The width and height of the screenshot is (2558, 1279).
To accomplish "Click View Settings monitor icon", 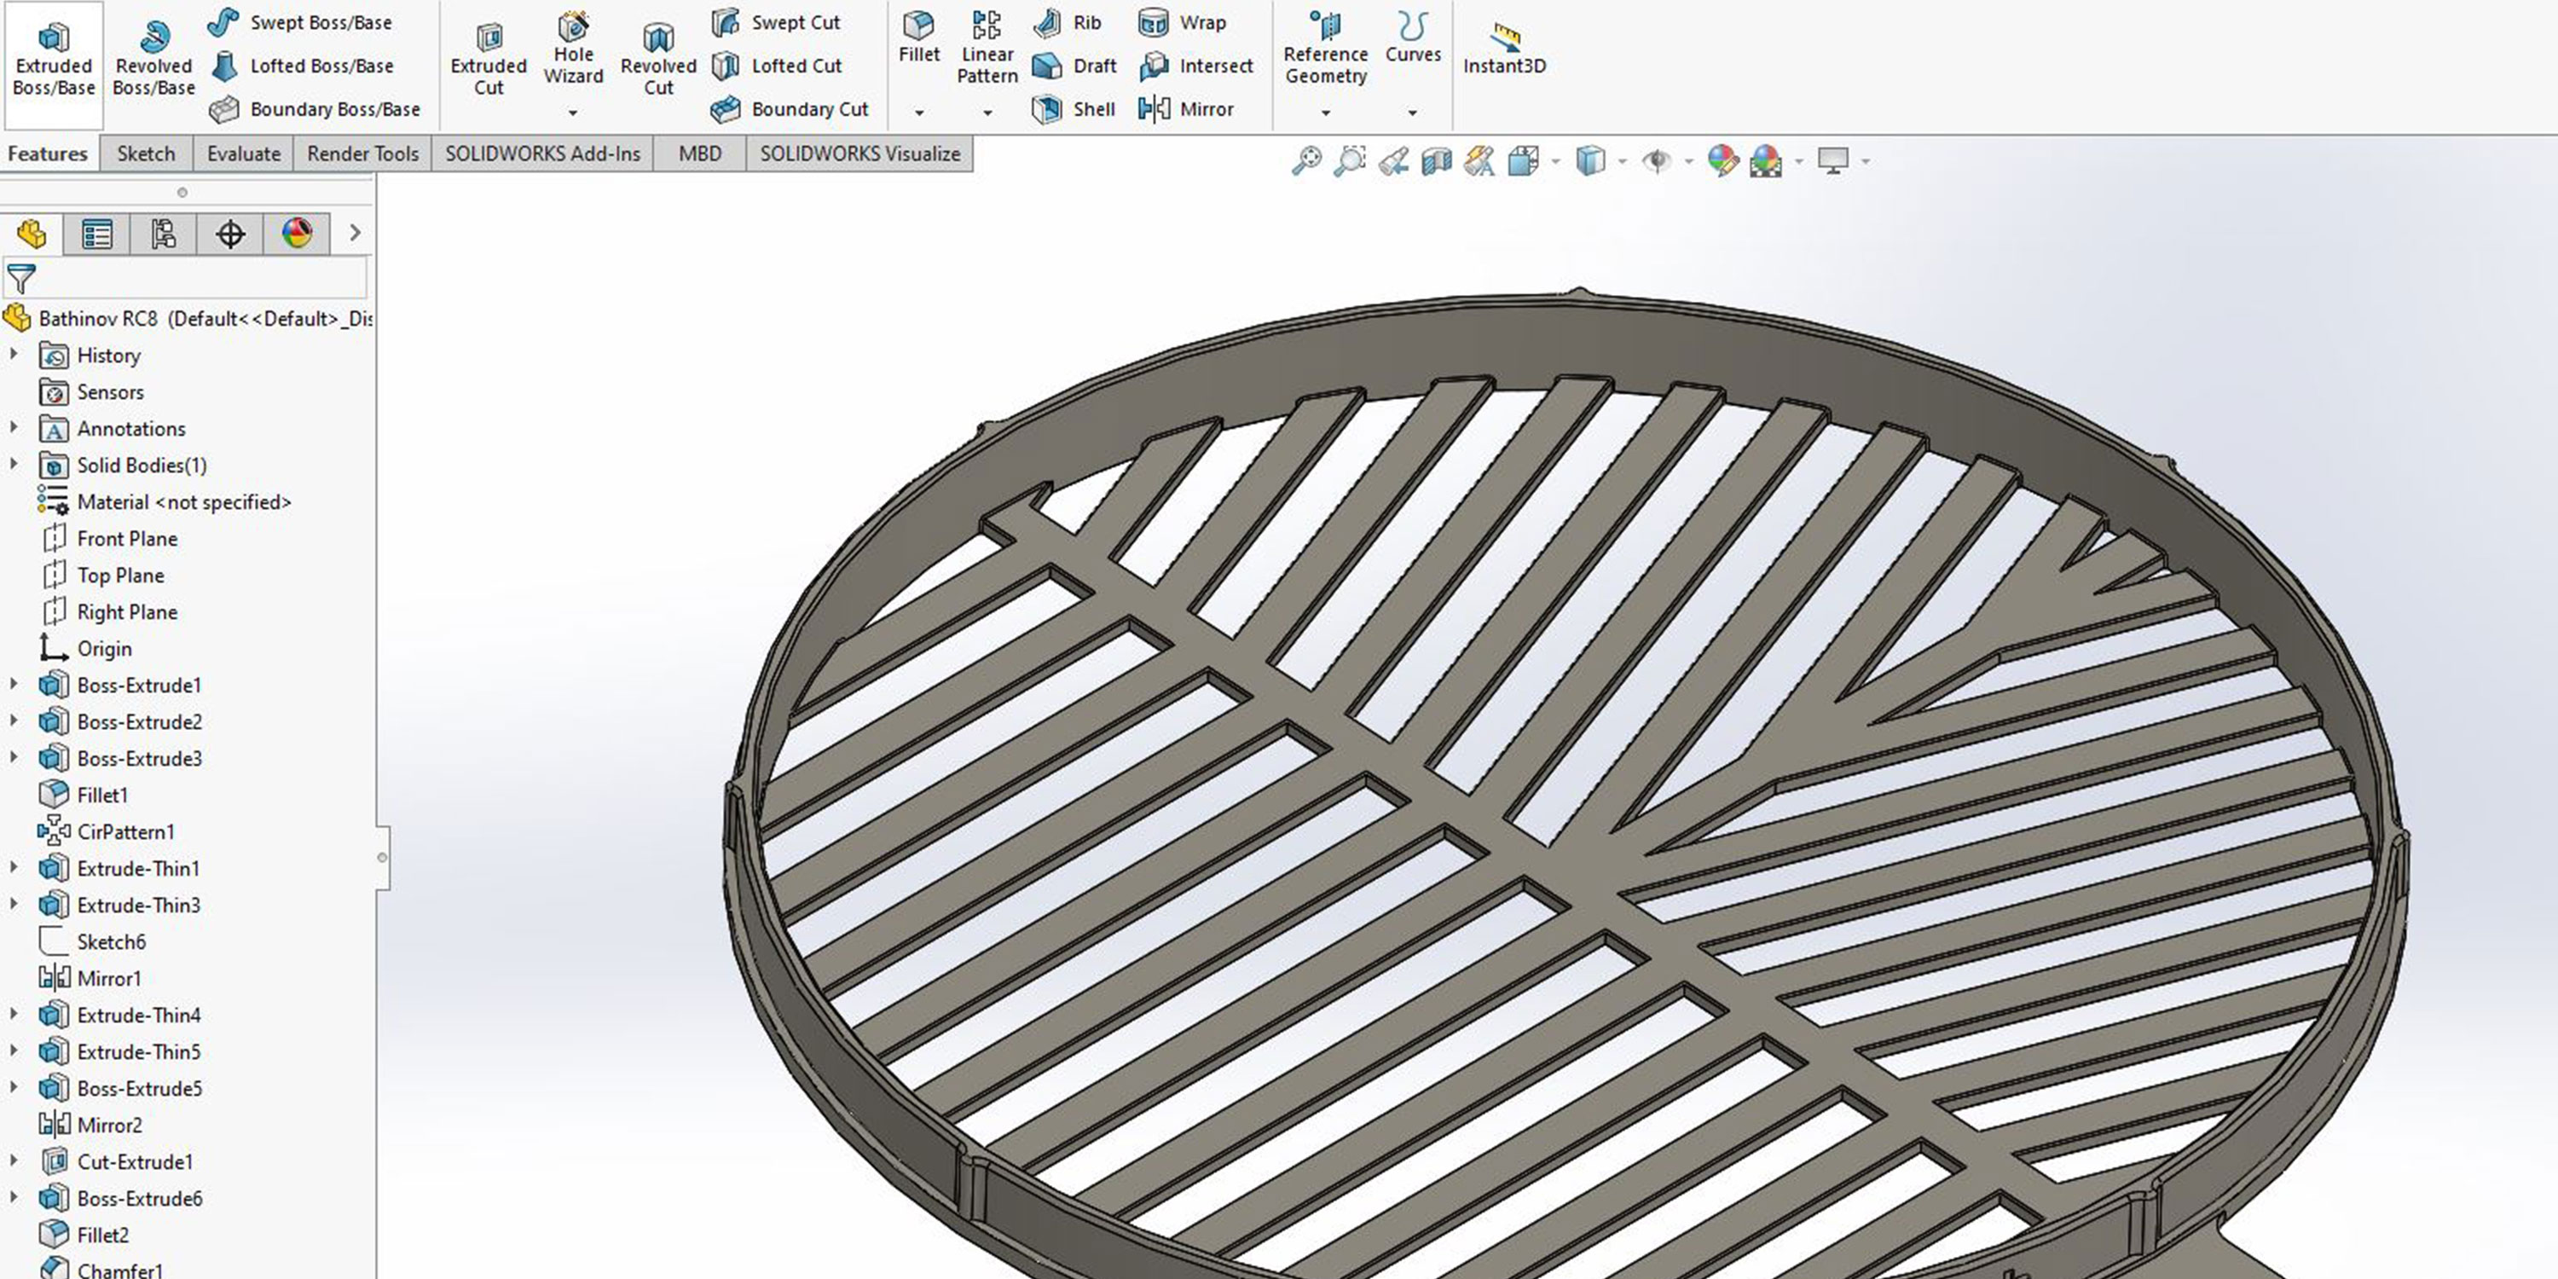I will [1833, 161].
